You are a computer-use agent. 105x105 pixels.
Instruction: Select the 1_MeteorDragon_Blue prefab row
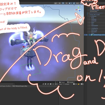pyautogui.click(x=94, y=35)
